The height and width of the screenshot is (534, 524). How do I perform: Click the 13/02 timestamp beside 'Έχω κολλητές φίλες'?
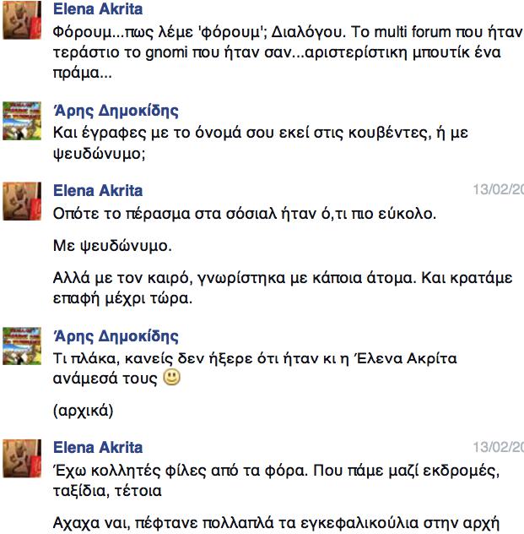click(x=499, y=447)
